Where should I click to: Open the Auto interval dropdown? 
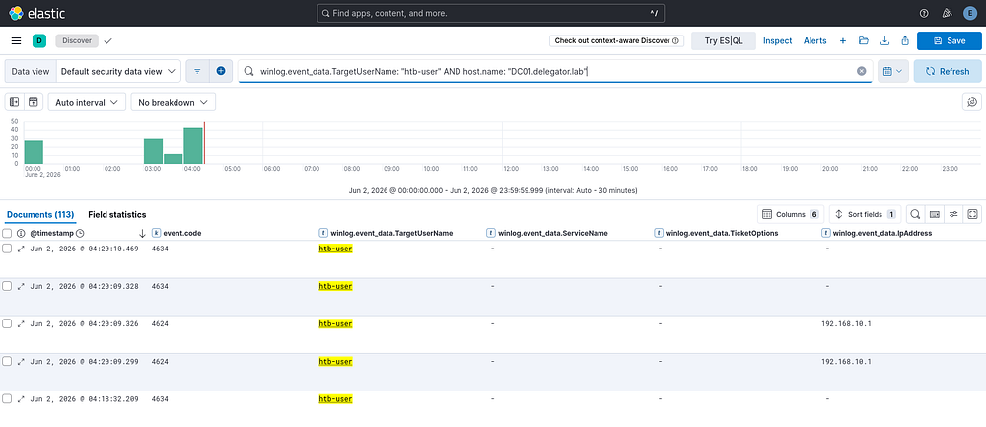click(x=87, y=102)
